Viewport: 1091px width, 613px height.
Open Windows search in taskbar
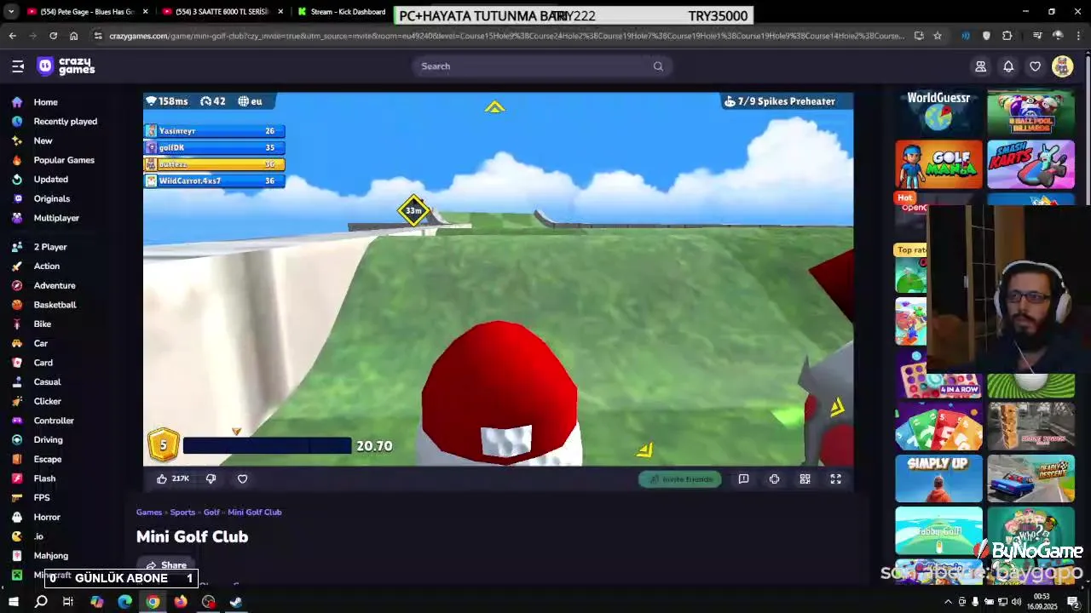pos(40,602)
